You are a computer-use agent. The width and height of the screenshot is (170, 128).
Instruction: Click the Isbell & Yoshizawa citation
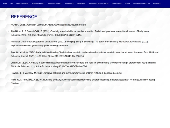[83, 82]
